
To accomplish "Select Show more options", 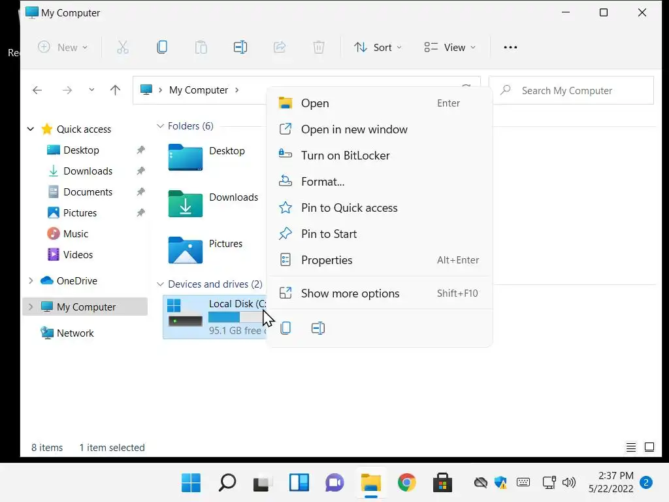I will click(380, 293).
